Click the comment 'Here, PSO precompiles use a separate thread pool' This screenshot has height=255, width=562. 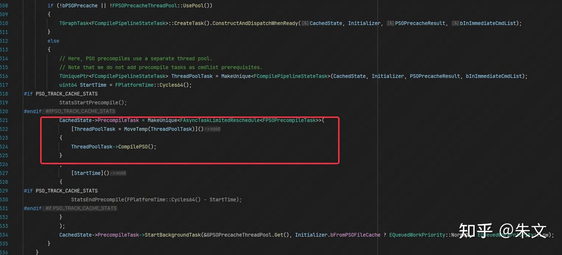[x=136, y=58]
